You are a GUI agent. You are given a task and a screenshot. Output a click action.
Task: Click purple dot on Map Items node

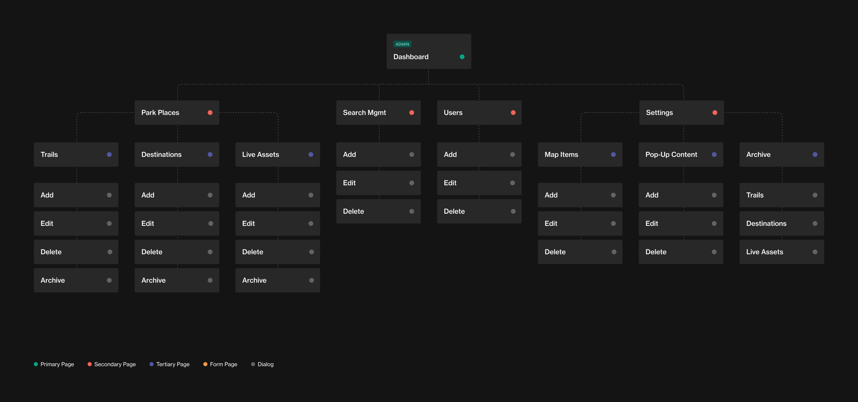tap(613, 155)
